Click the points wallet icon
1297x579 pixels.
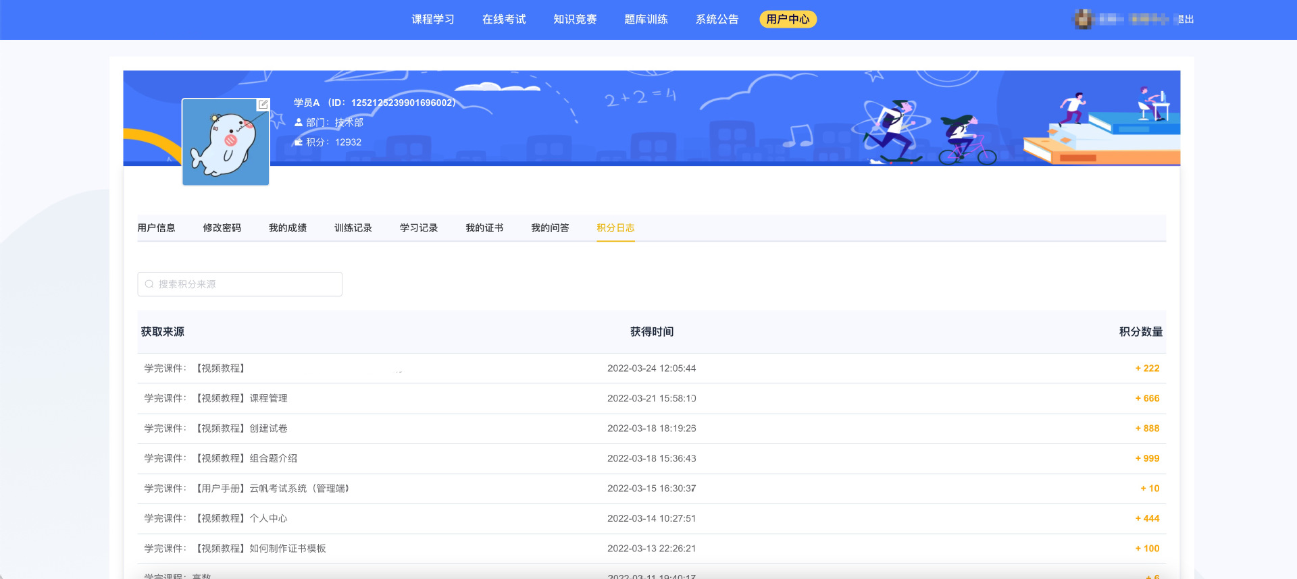tap(299, 142)
